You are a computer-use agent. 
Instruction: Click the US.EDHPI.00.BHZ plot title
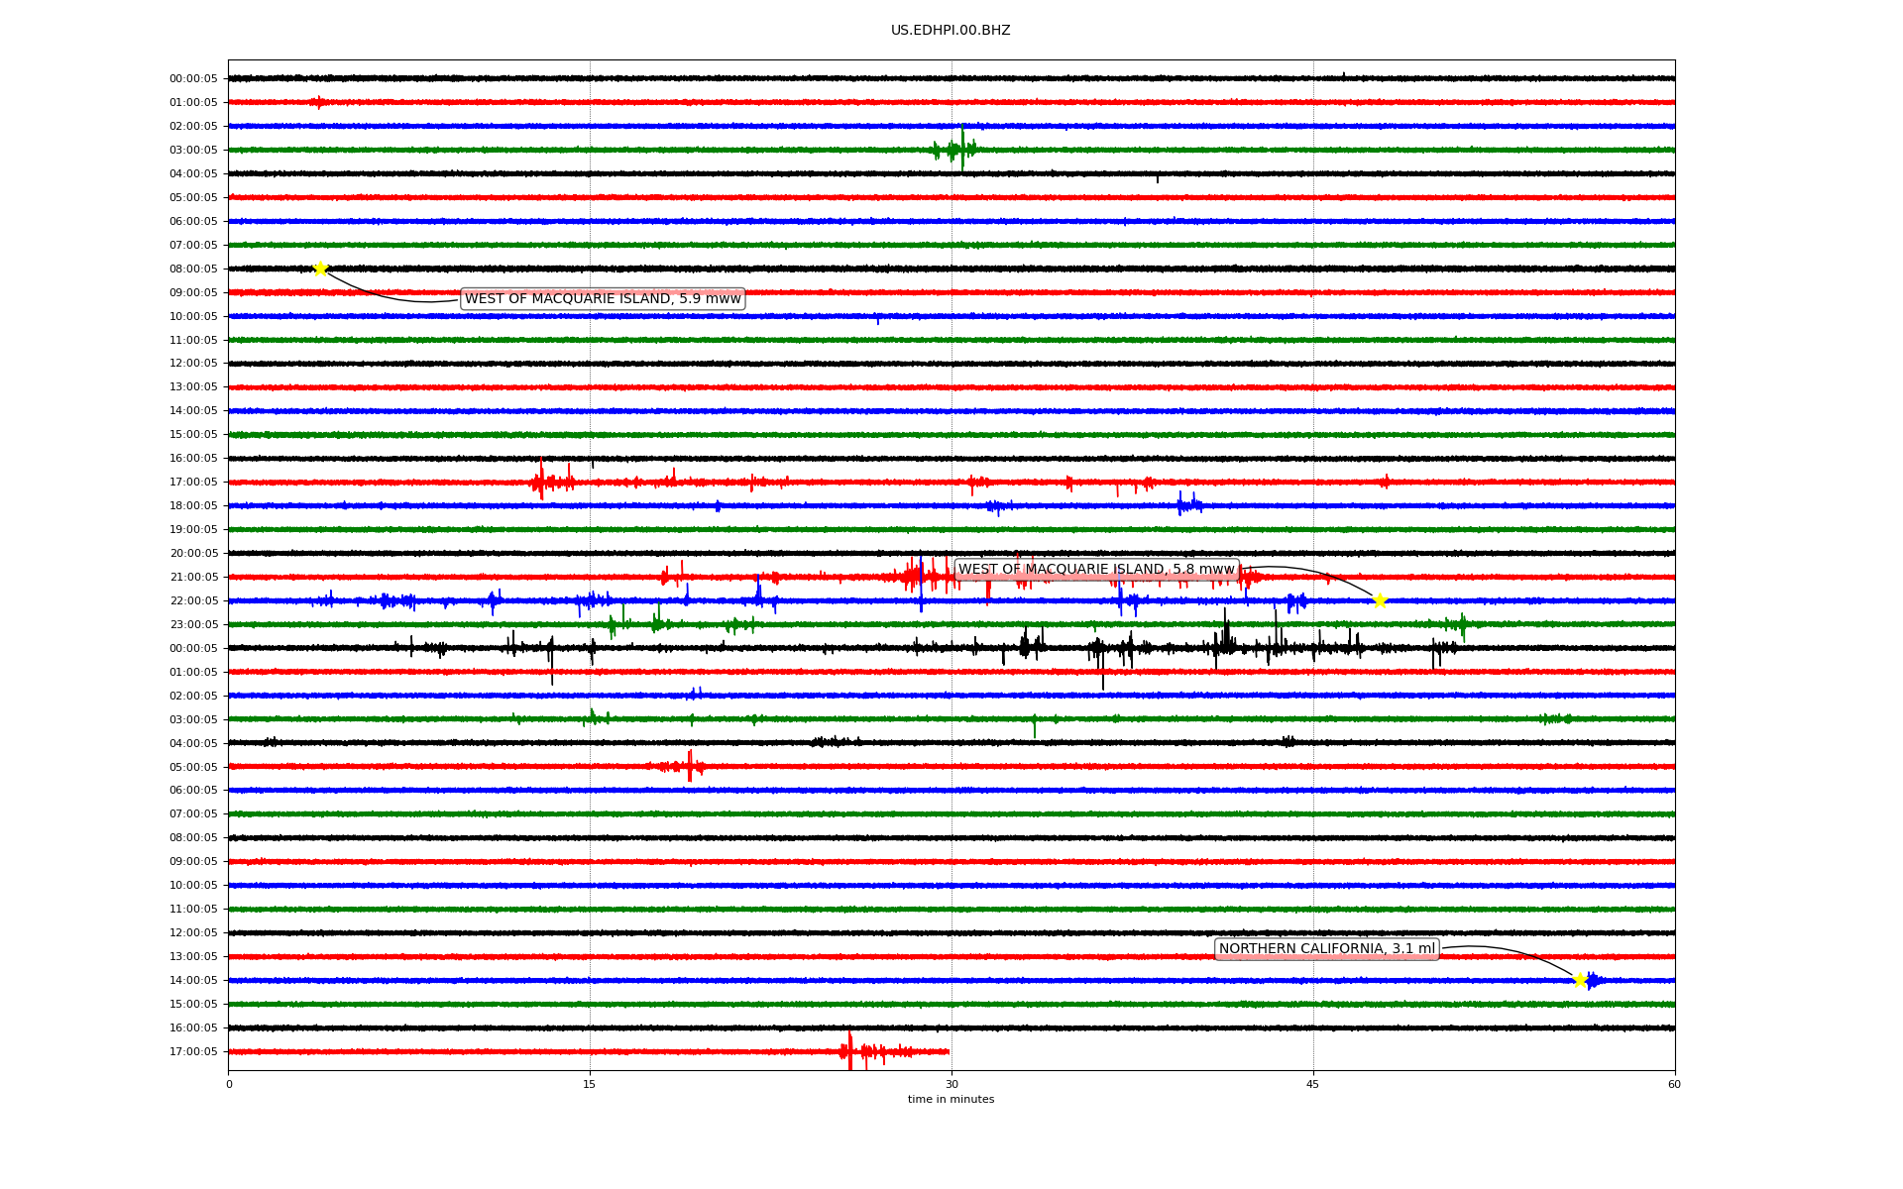pos(951,31)
